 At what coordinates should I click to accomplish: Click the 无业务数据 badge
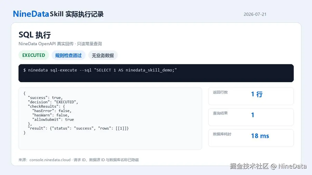[x=103, y=55]
